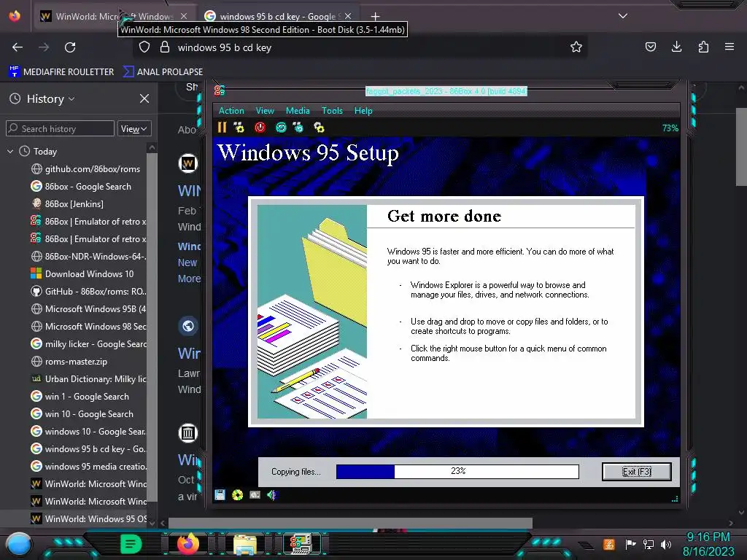Click the Exit (F3) button in setup
747x560 pixels.
636,472
